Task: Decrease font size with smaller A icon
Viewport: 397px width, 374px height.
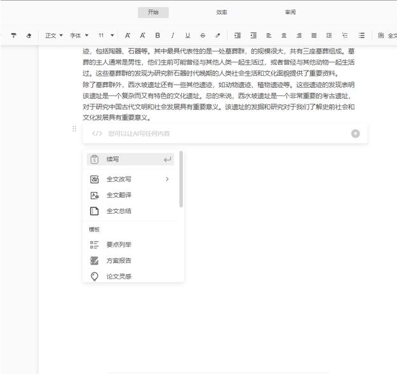Action: coord(142,36)
